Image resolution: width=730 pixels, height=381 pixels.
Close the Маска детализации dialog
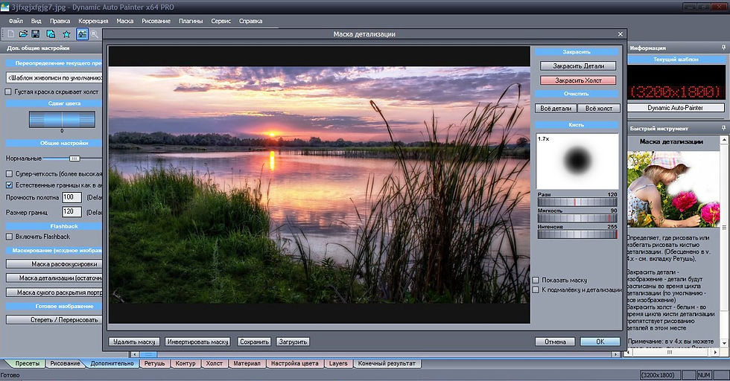click(620, 34)
